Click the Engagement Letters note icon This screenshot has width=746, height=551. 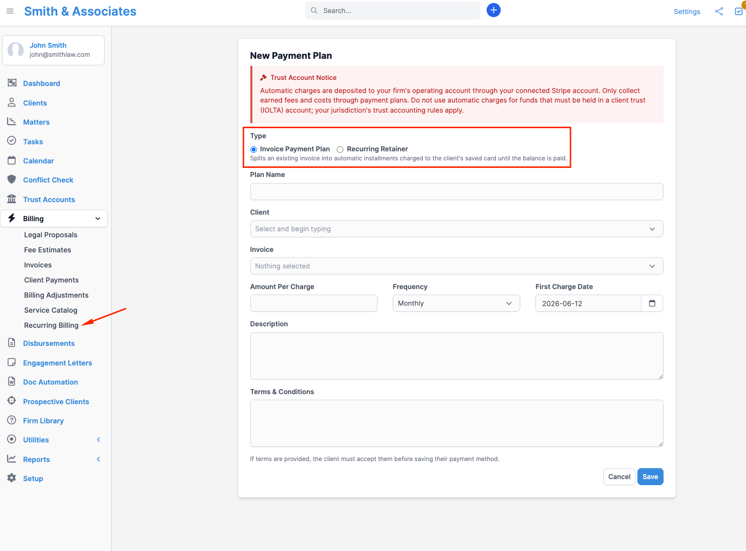coord(12,362)
